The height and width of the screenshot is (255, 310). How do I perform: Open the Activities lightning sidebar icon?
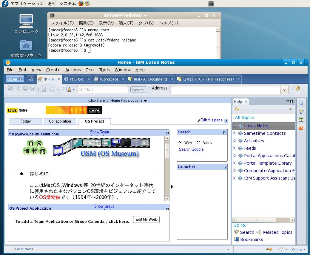(301, 111)
